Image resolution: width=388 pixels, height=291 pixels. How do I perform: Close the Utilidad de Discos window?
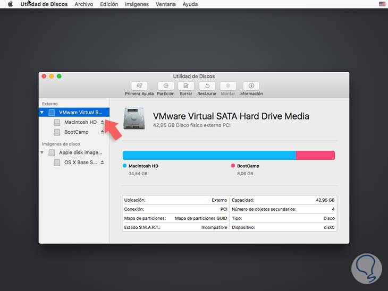point(44,76)
